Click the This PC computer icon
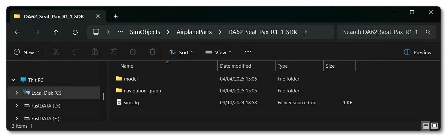 (23, 80)
